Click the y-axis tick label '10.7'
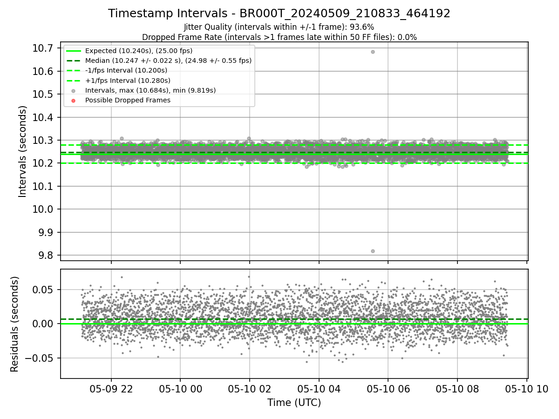The image size is (559, 419). click(43, 48)
